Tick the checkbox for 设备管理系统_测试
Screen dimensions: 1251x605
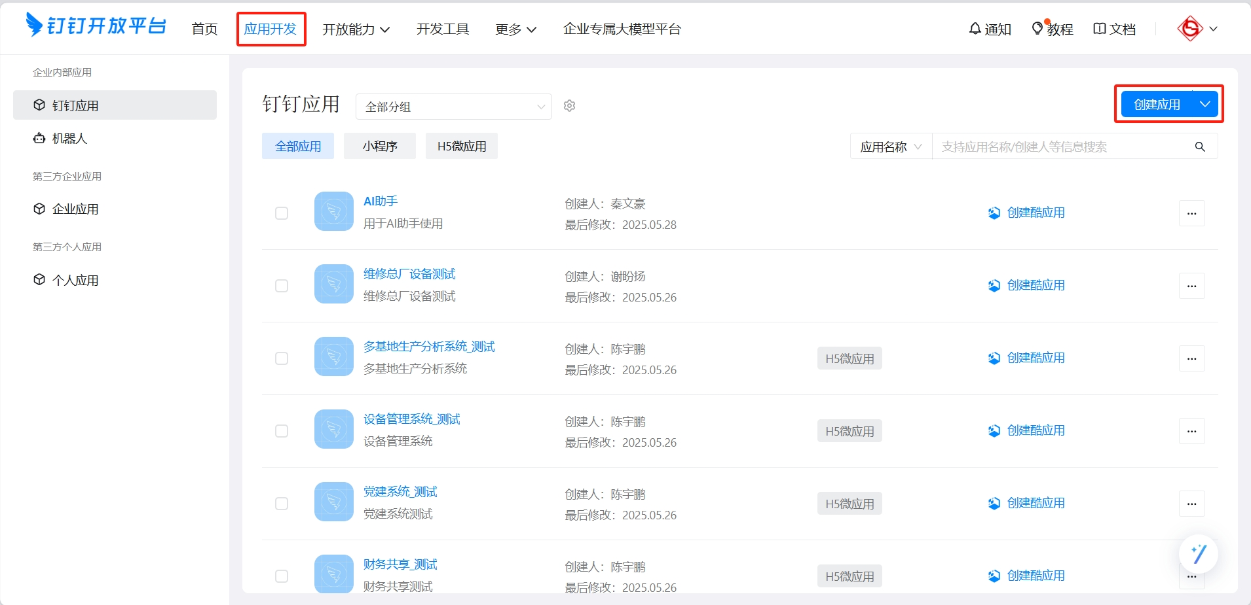(x=282, y=431)
